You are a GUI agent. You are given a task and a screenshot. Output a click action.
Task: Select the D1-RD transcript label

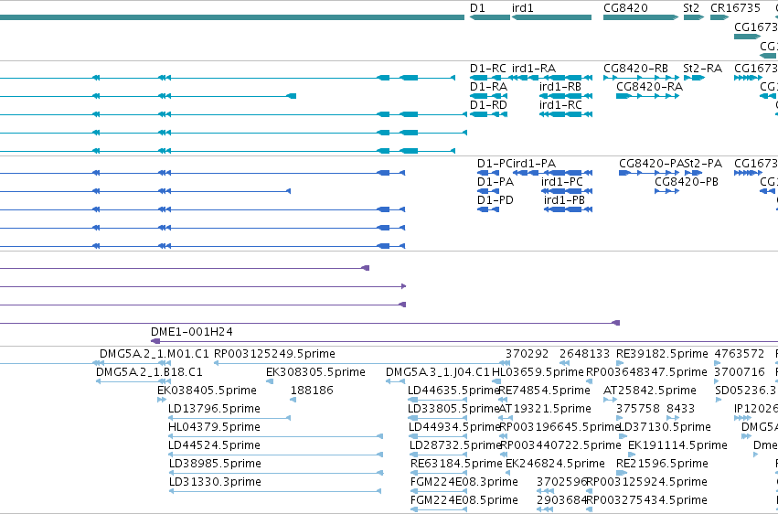(489, 105)
